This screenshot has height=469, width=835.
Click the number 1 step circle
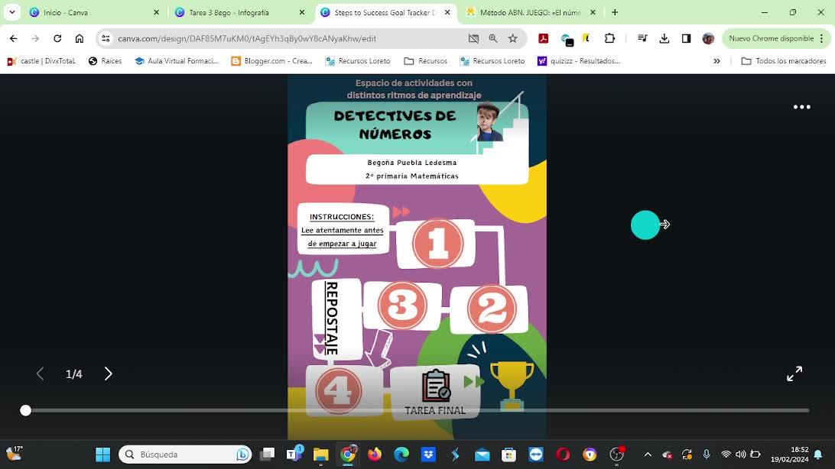(x=437, y=244)
